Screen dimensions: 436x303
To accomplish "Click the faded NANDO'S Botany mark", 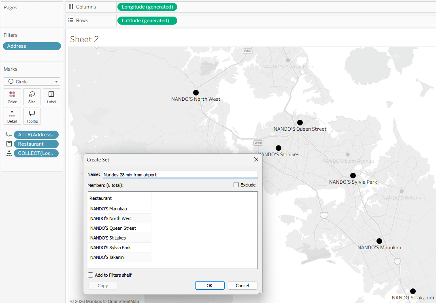I will click(x=402, y=191).
